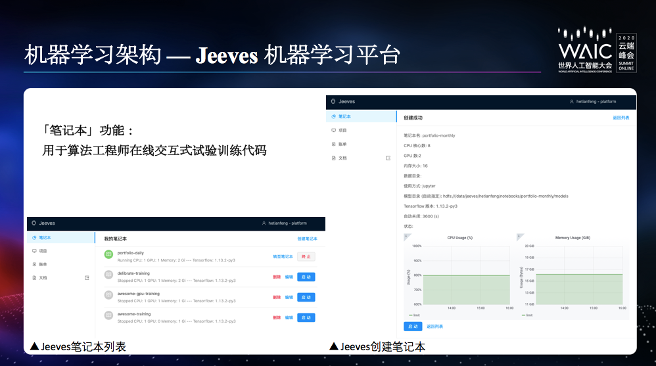
Task: Click 编辑 for awesome-gpu-training
Action: pyautogui.click(x=289, y=298)
